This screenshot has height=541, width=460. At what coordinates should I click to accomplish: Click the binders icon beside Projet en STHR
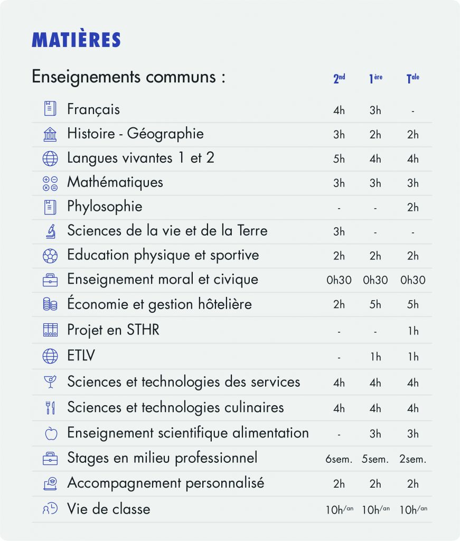click(x=50, y=330)
